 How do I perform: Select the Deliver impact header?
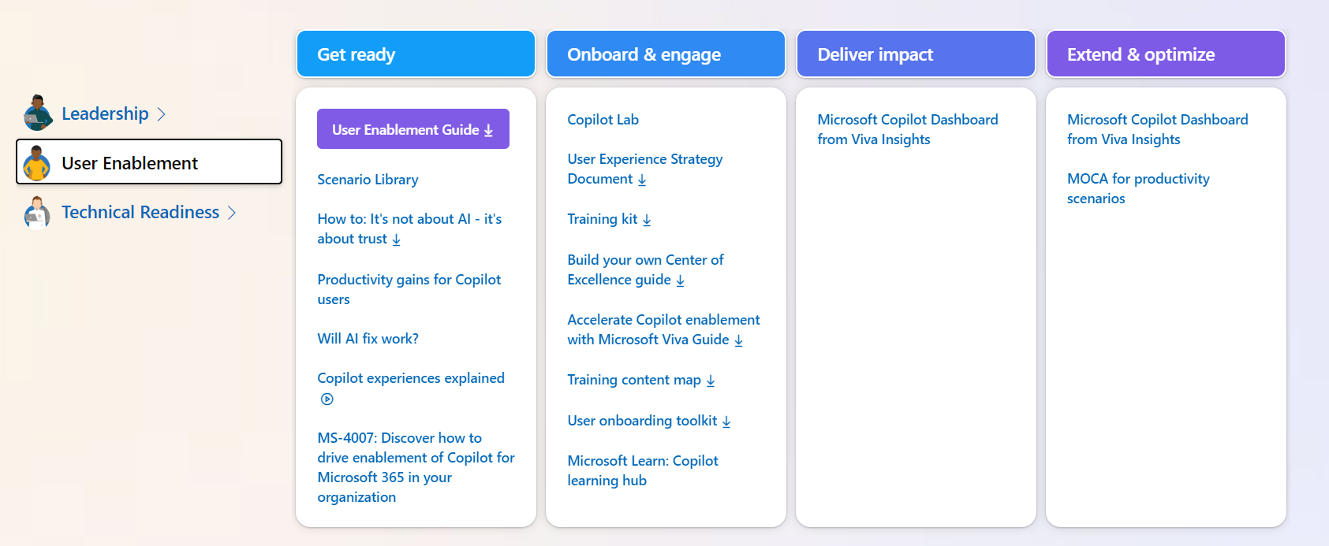coord(915,54)
